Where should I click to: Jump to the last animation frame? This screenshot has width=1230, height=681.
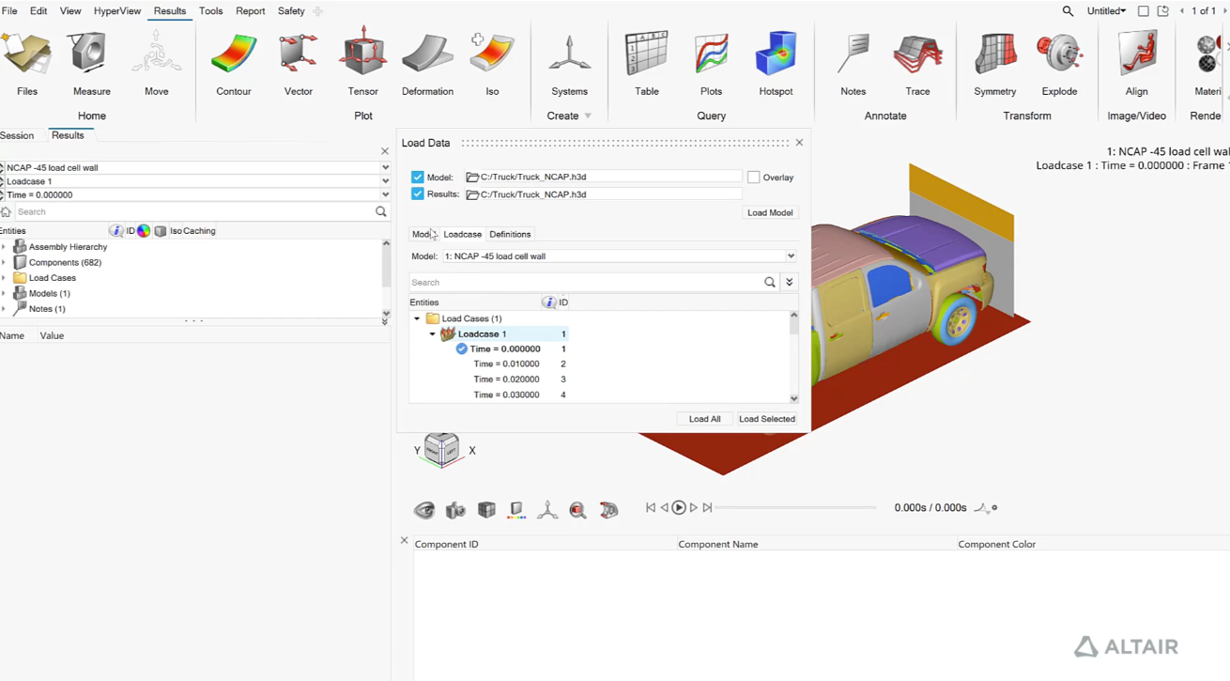pos(708,508)
